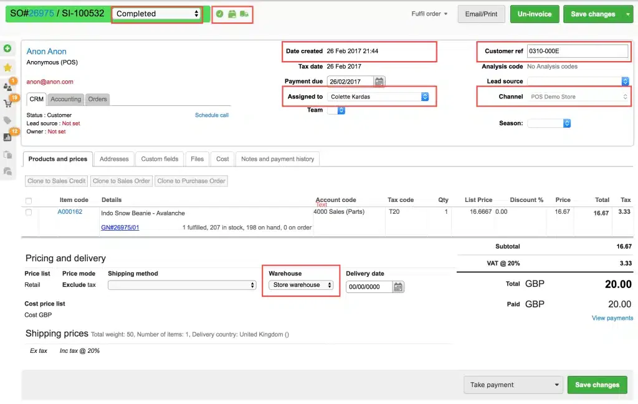Click the Email/Print button
Image resolution: width=638 pixels, height=404 pixels.
(x=481, y=14)
